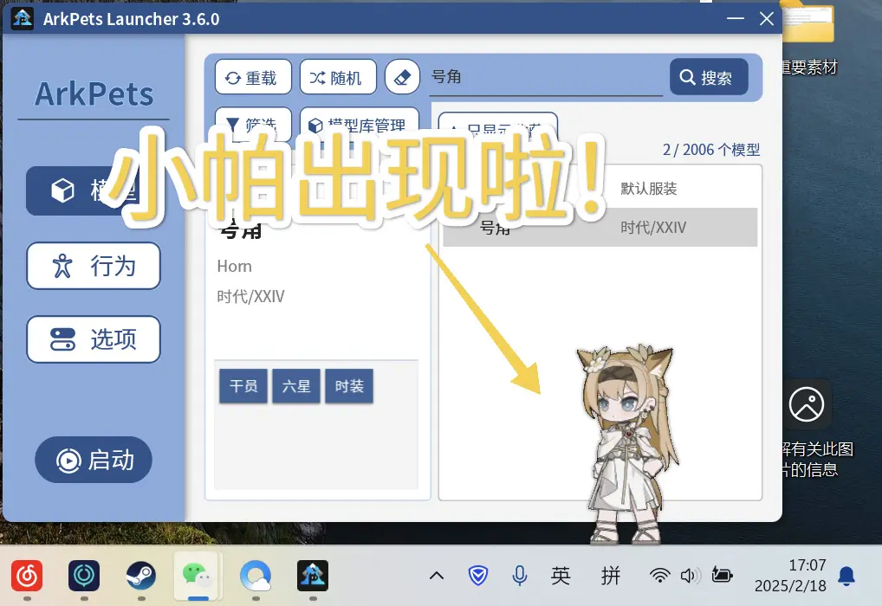Viewport: 882px width, 606px height.
Task: Click the search field containing 号角
Action: [x=546, y=78]
